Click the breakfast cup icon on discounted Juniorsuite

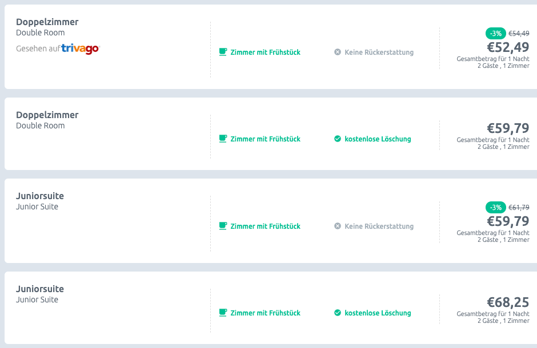[223, 226]
